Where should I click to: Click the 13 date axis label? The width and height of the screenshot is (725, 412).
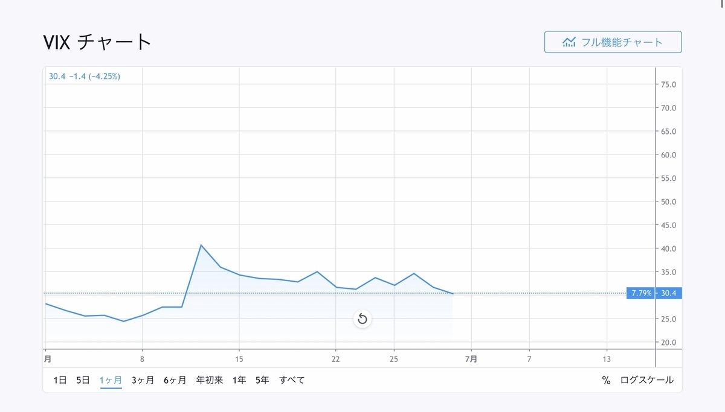(607, 358)
